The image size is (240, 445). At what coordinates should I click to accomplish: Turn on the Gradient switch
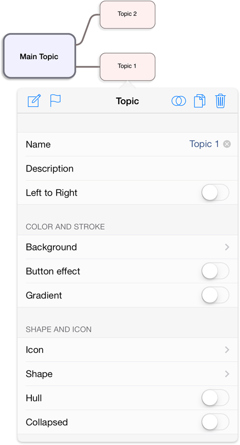click(x=215, y=295)
